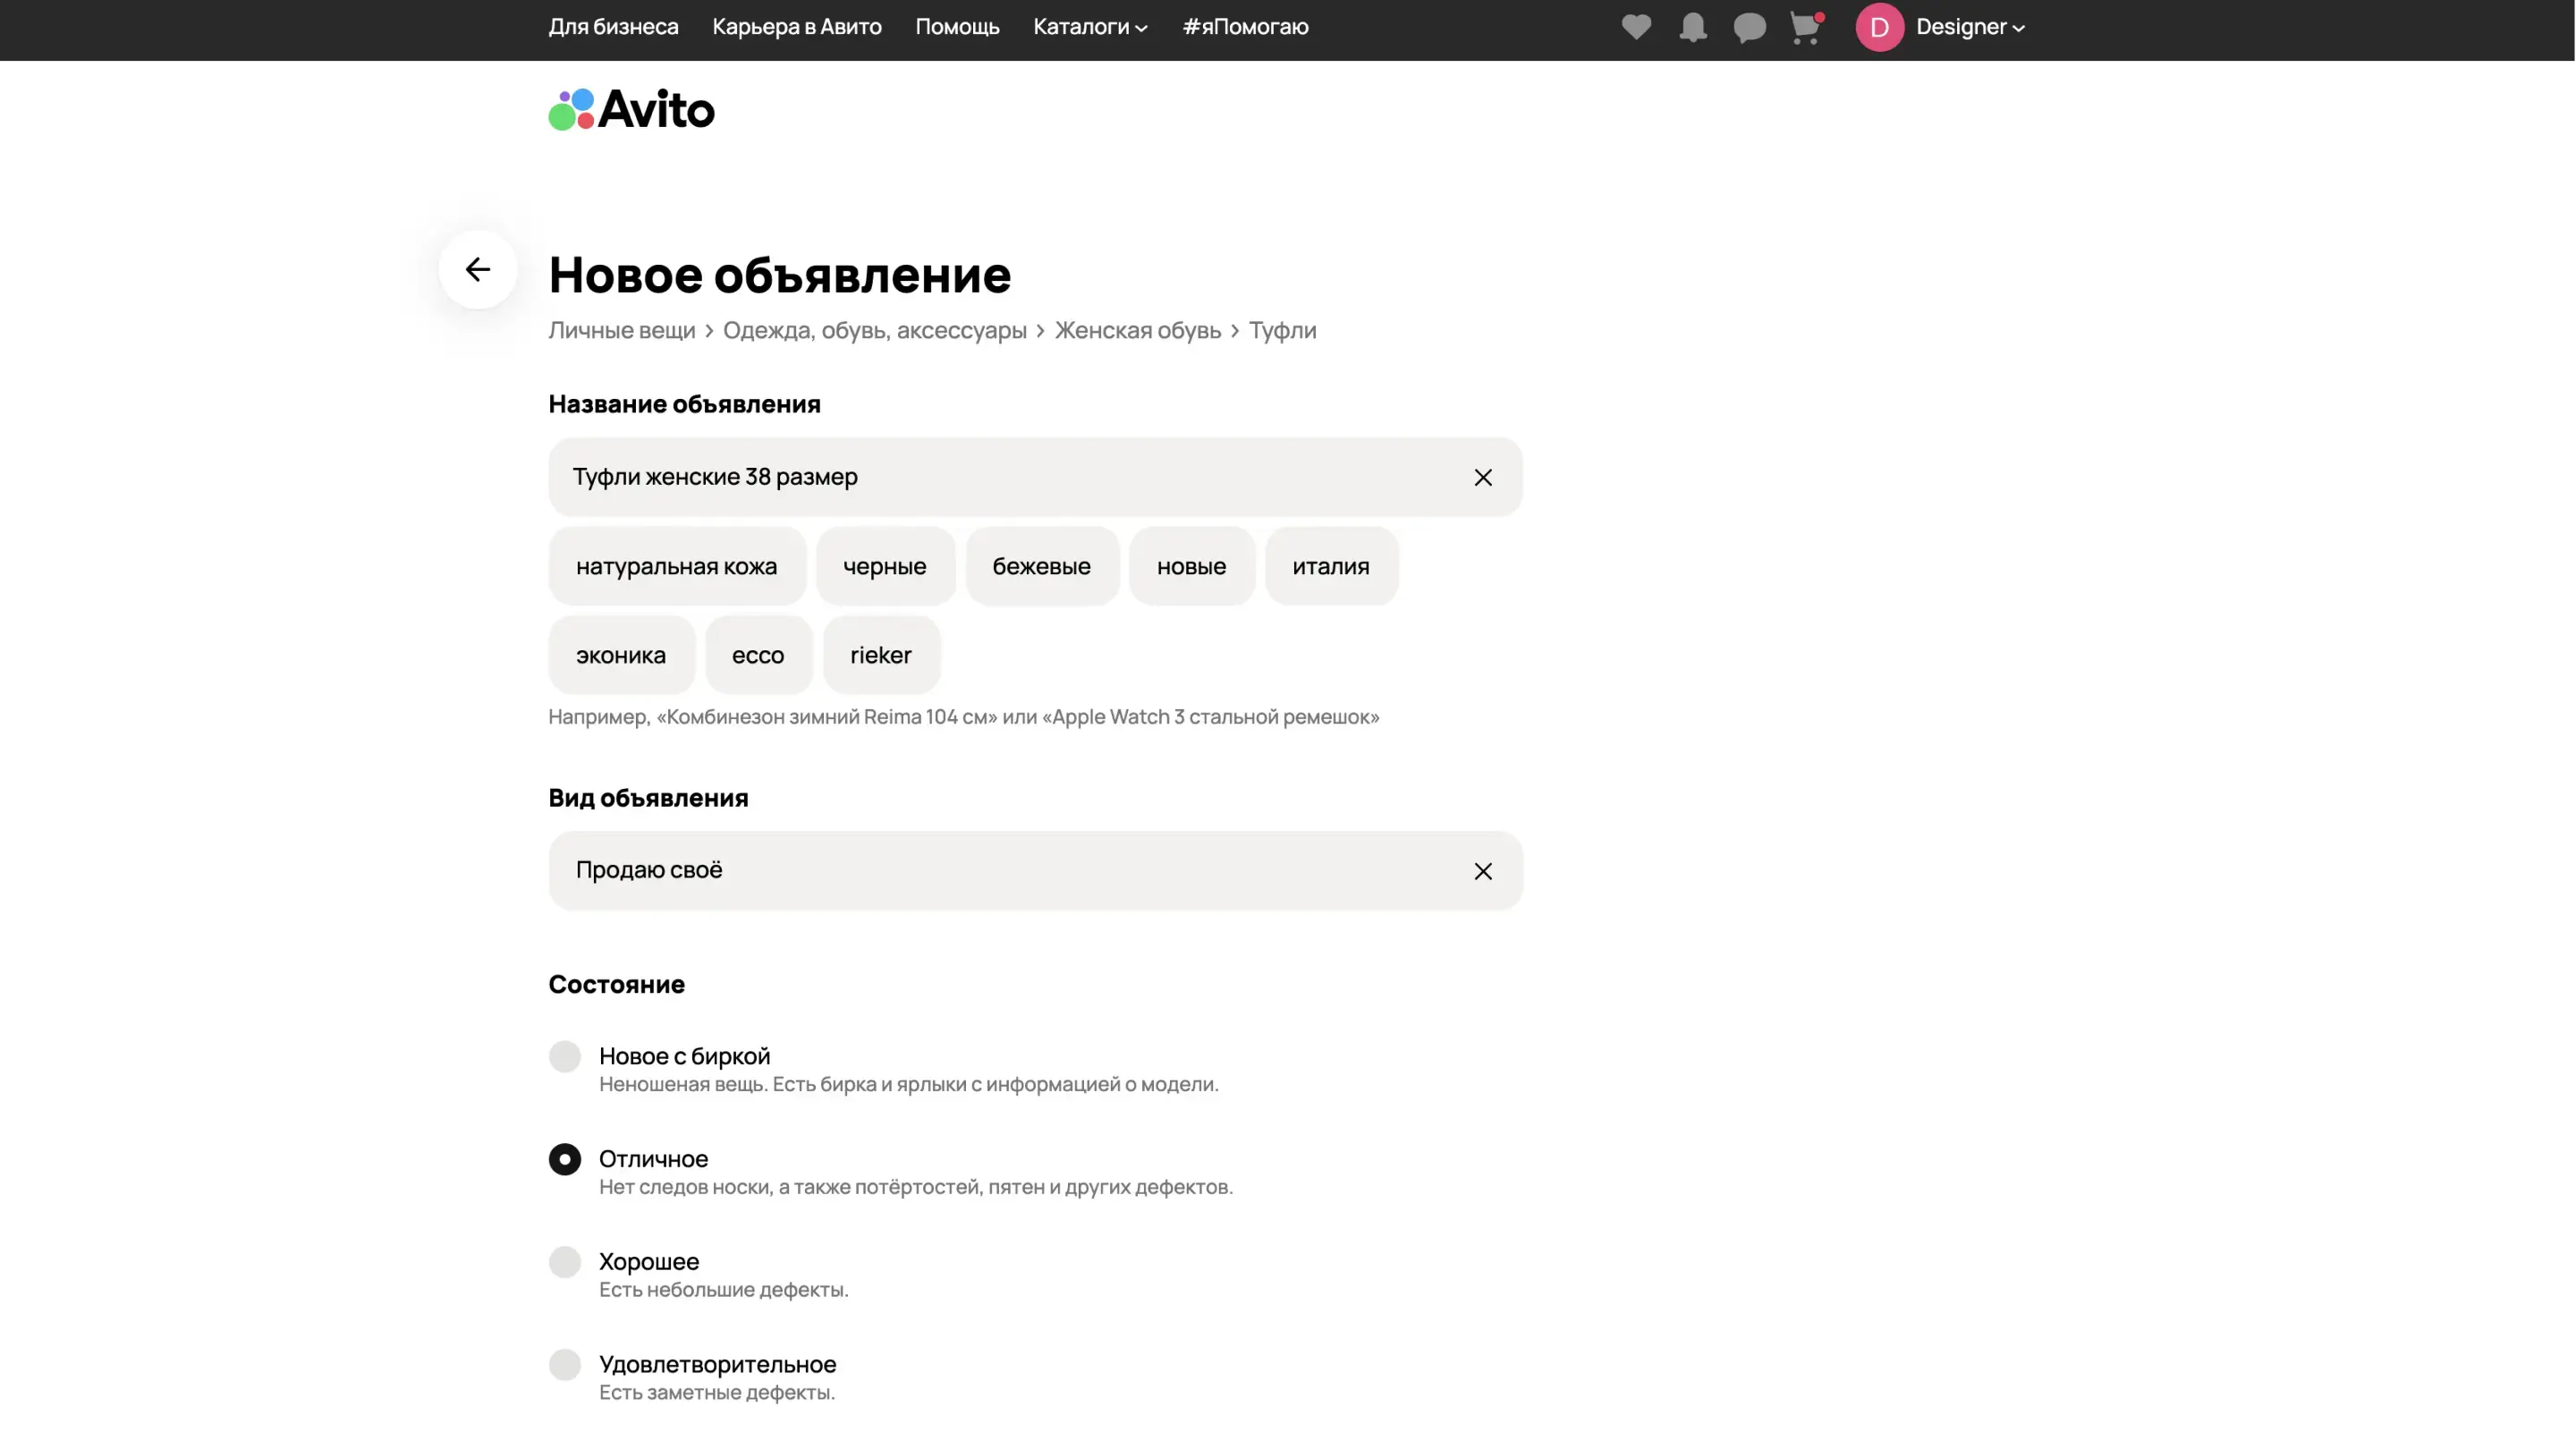
Task: Go back using the arrow button
Action: (478, 270)
